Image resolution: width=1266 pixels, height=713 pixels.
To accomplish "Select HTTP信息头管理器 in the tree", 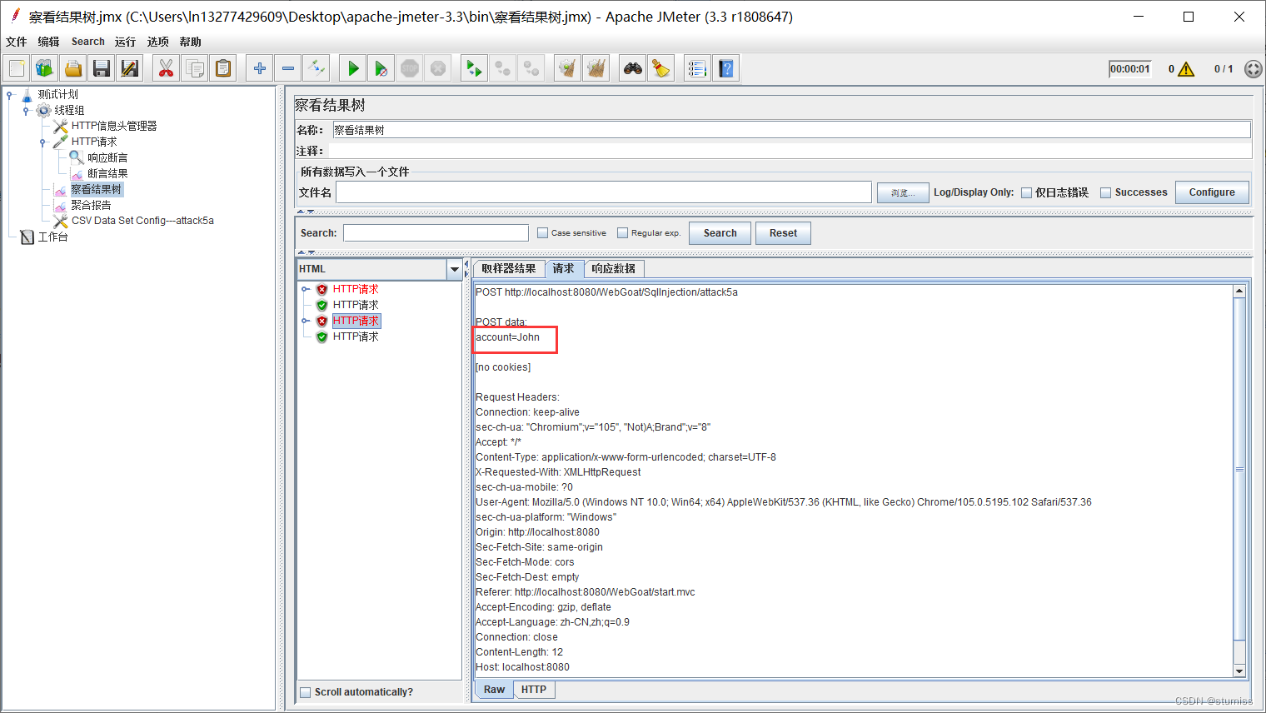I will click(114, 127).
